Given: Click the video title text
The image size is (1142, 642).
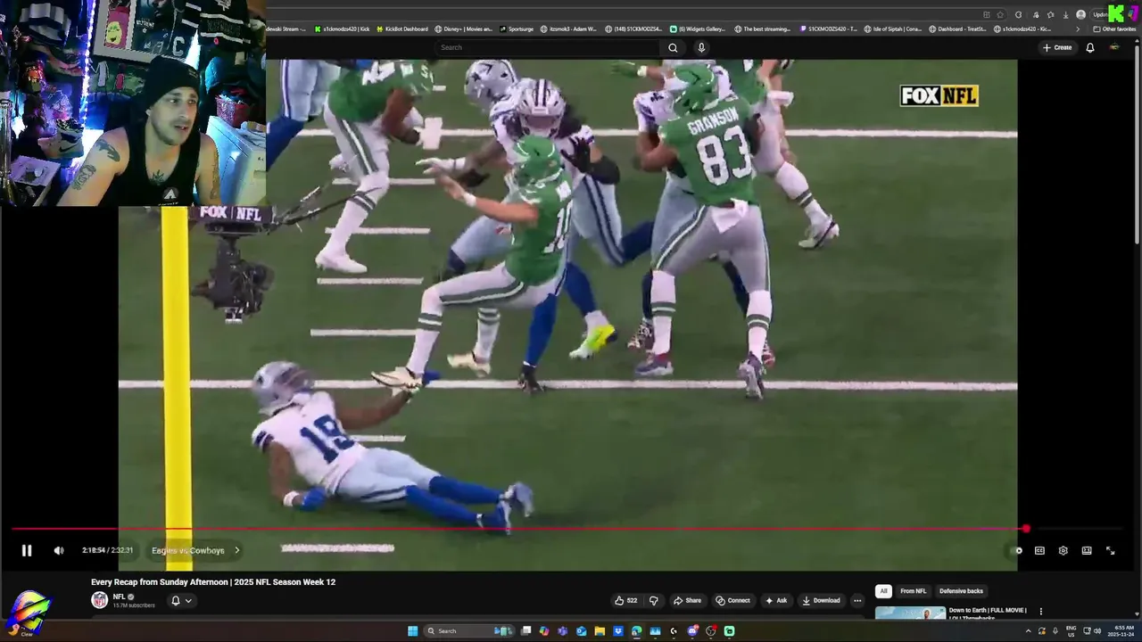Looking at the screenshot, I should point(213,582).
